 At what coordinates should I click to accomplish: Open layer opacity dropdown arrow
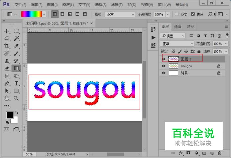click(x=226, y=44)
